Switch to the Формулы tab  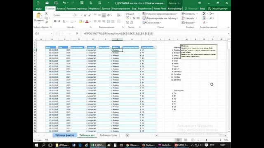tap(94, 9)
